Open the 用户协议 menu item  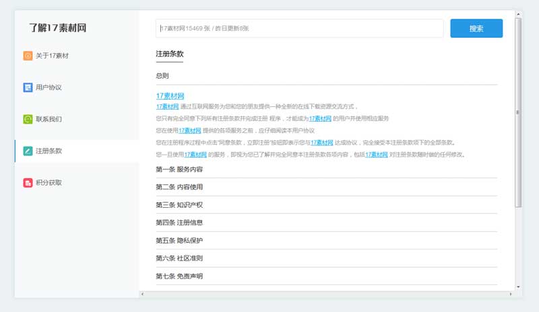[49, 87]
